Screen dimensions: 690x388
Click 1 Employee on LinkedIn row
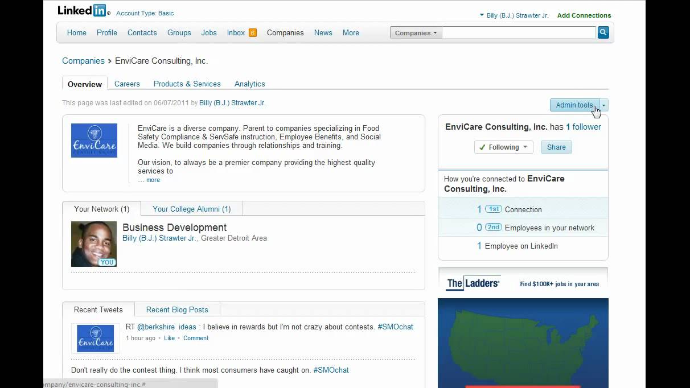coord(523,246)
